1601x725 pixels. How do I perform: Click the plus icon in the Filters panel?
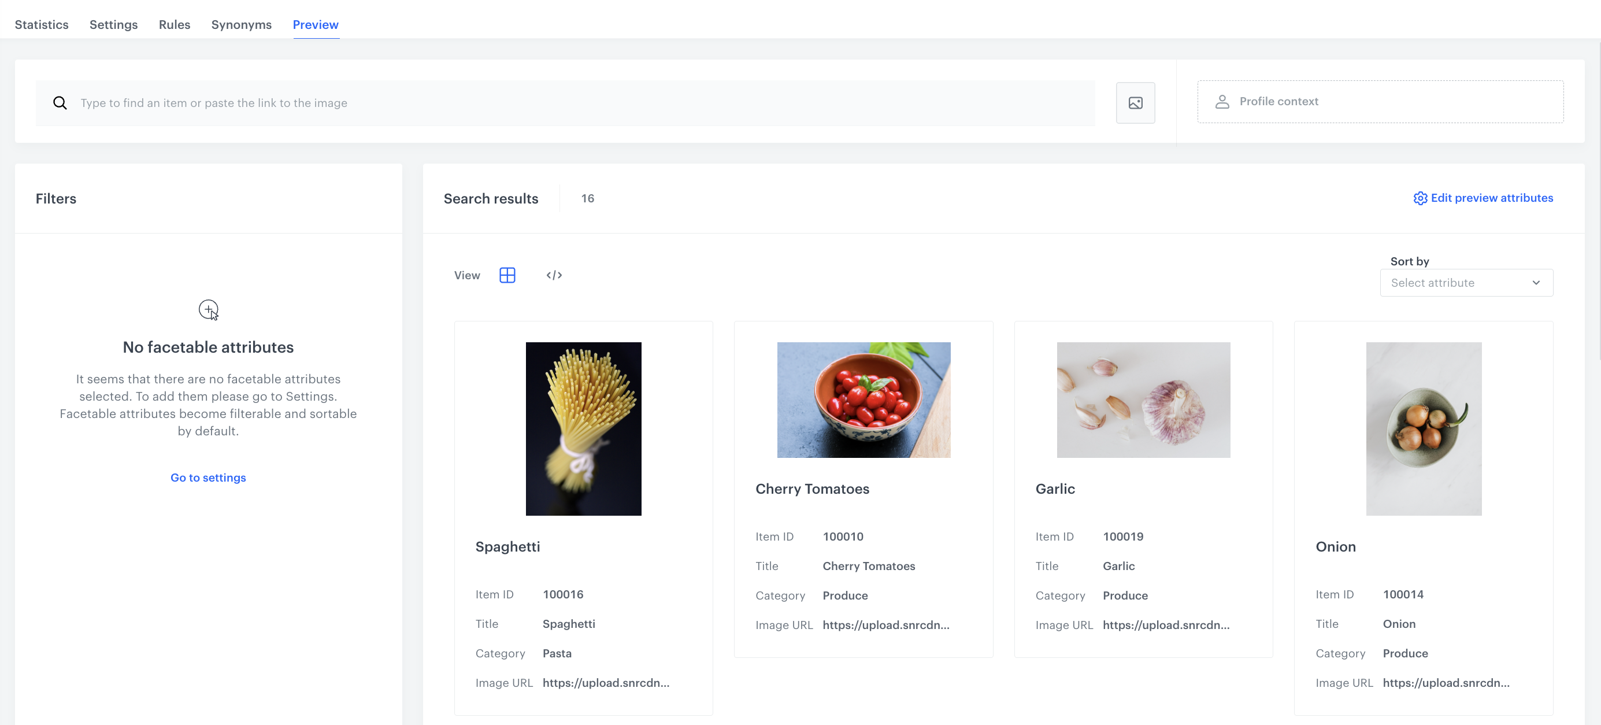[208, 309]
